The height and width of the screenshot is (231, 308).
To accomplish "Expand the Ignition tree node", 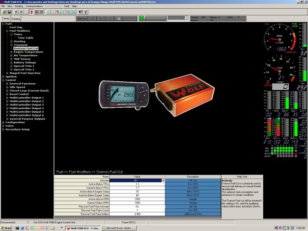I will [x=3, y=76].
